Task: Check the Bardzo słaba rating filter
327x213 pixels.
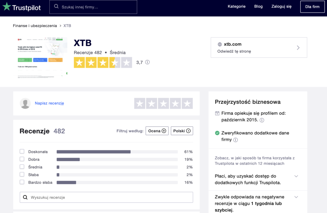Action: [x=22, y=182]
